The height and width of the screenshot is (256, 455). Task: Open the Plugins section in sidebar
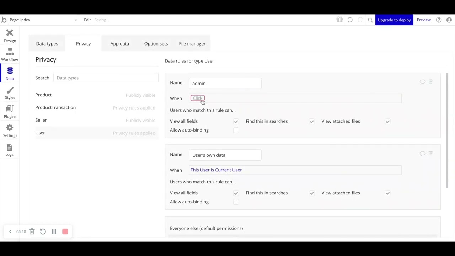click(x=10, y=112)
